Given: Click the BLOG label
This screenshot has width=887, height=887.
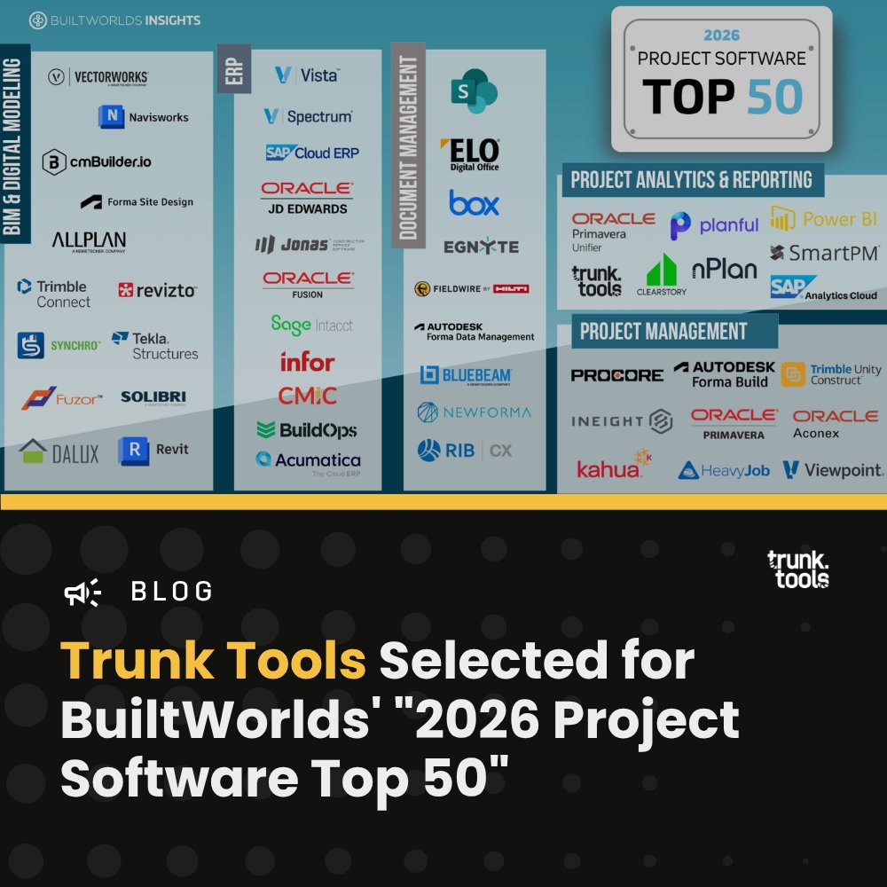Looking at the screenshot, I should 171,592.
